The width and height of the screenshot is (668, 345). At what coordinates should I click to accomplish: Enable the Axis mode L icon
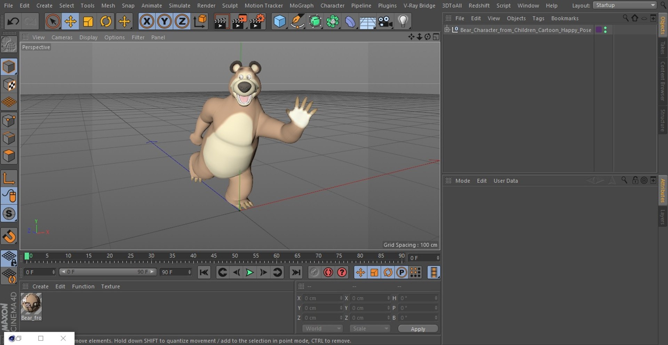coord(9,178)
